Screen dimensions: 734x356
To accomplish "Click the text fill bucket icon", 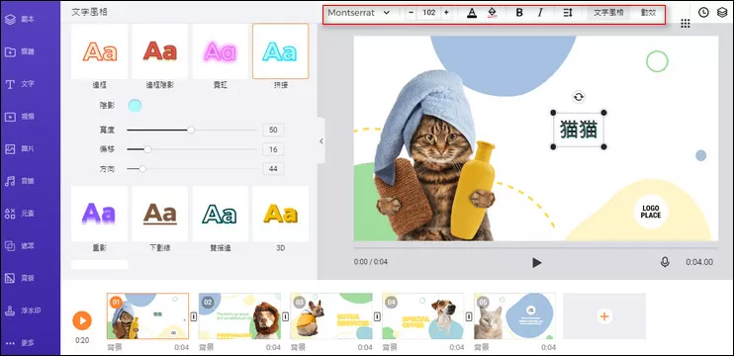I will coord(492,13).
